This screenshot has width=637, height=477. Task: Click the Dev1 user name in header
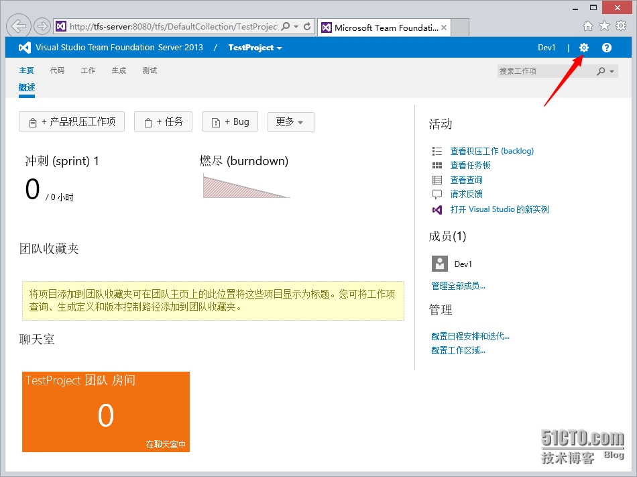546,48
